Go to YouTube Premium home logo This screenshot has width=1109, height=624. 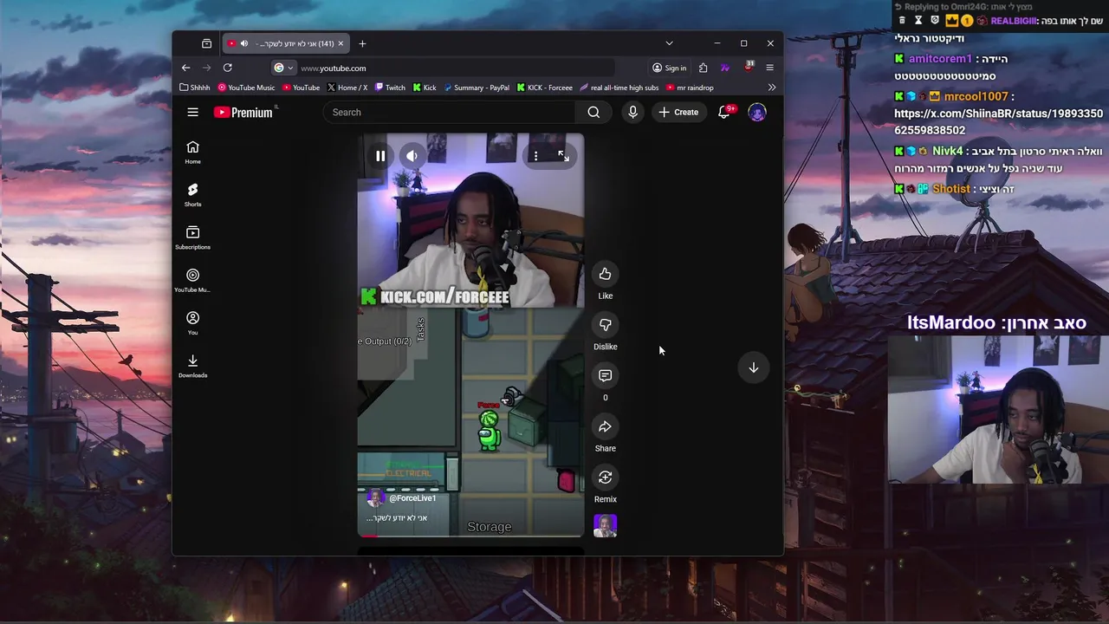pyautogui.click(x=243, y=112)
